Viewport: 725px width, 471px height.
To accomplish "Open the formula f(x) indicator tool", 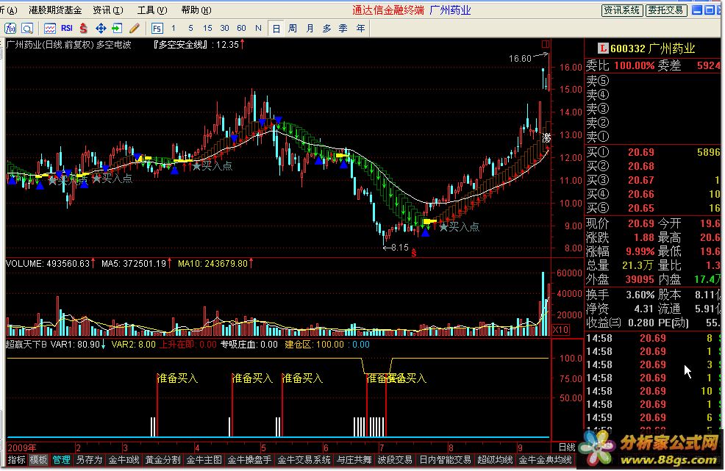I will click(10, 29).
